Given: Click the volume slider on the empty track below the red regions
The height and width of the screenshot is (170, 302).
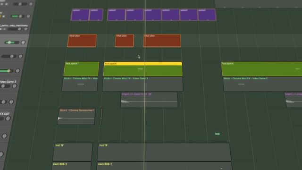Looking at the screenshot, I should click(8, 56).
